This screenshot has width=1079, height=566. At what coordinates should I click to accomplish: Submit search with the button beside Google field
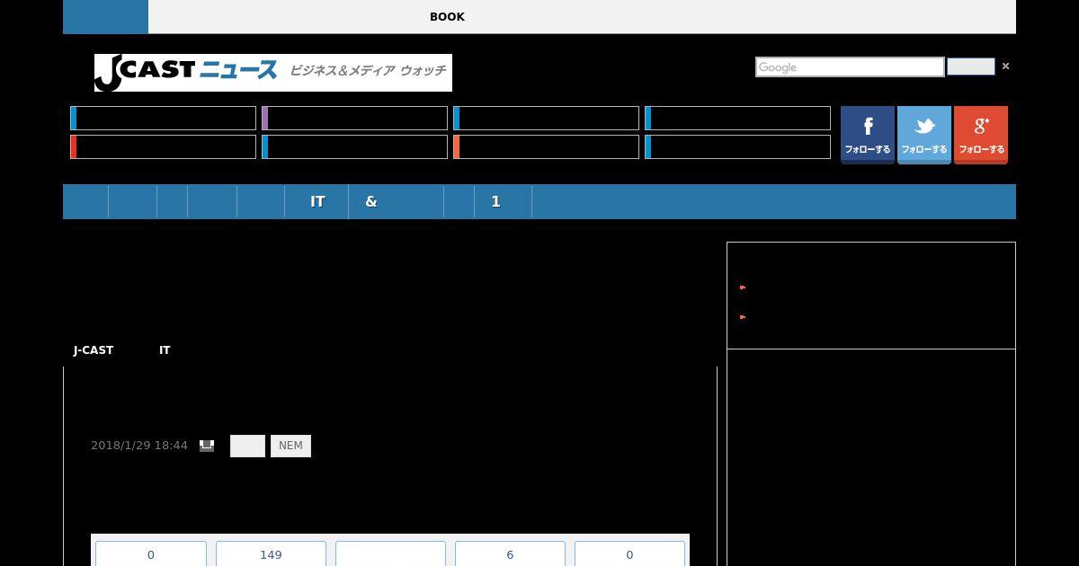pos(971,67)
